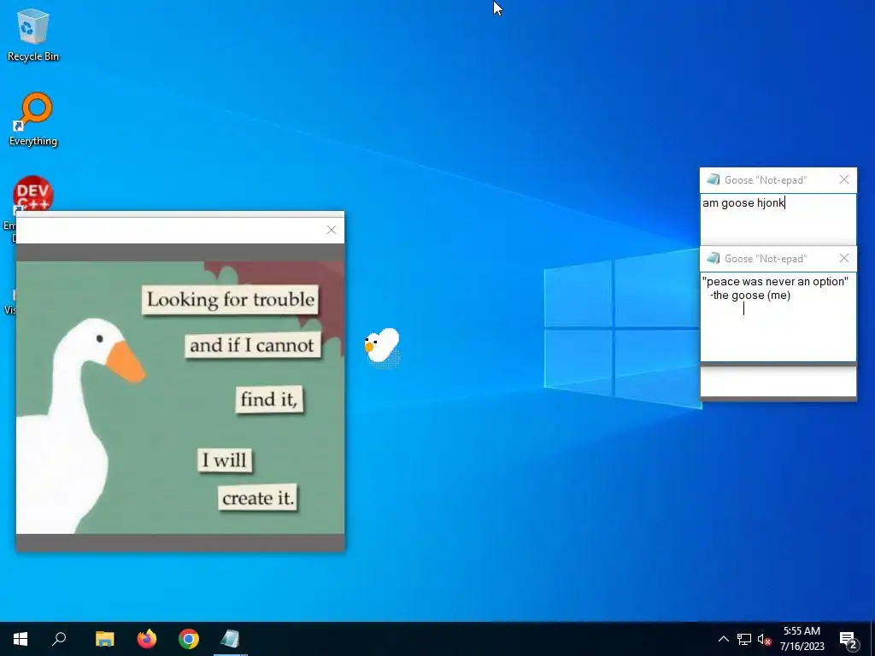The height and width of the screenshot is (656, 875).
Task: Click the '-the goose (me)' text line
Action: tap(750, 295)
